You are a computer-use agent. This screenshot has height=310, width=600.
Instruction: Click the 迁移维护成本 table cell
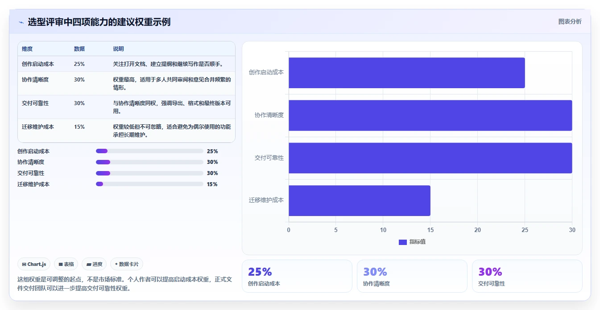click(x=38, y=127)
